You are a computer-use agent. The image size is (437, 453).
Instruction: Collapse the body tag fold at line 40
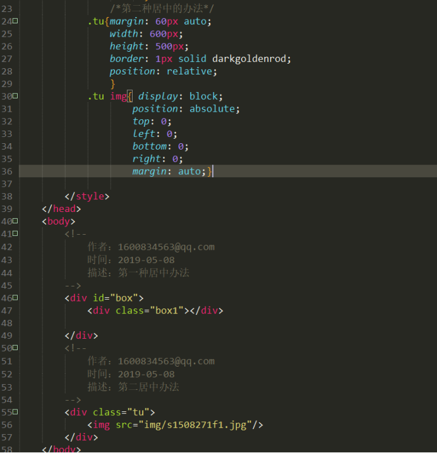[15, 221]
